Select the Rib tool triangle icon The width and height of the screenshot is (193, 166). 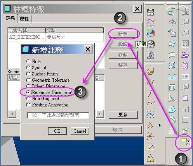point(172,98)
